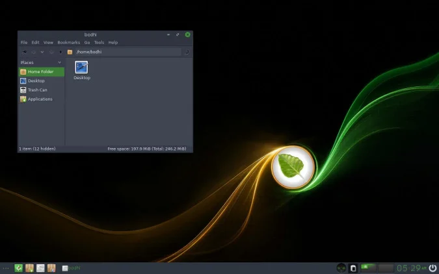Open the Bookmarks menu
Image resolution: width=439 pixels, height=274 pixels.
pos(68,42)
